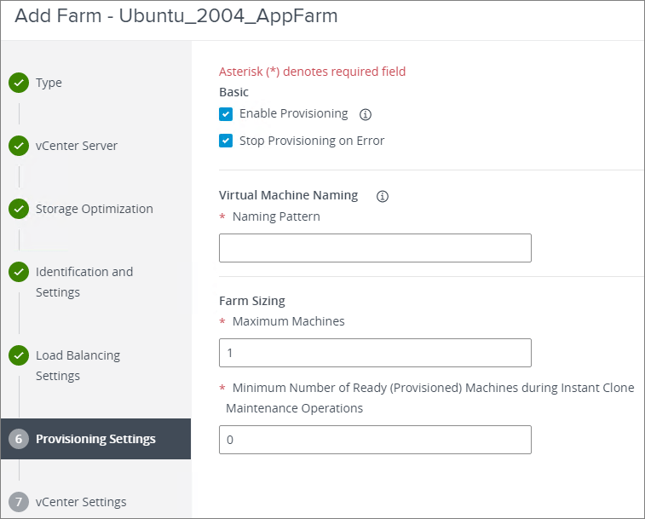645x519 pixels.
Task: Open the vCenter Server step
Action: click(x=77, y=146)
